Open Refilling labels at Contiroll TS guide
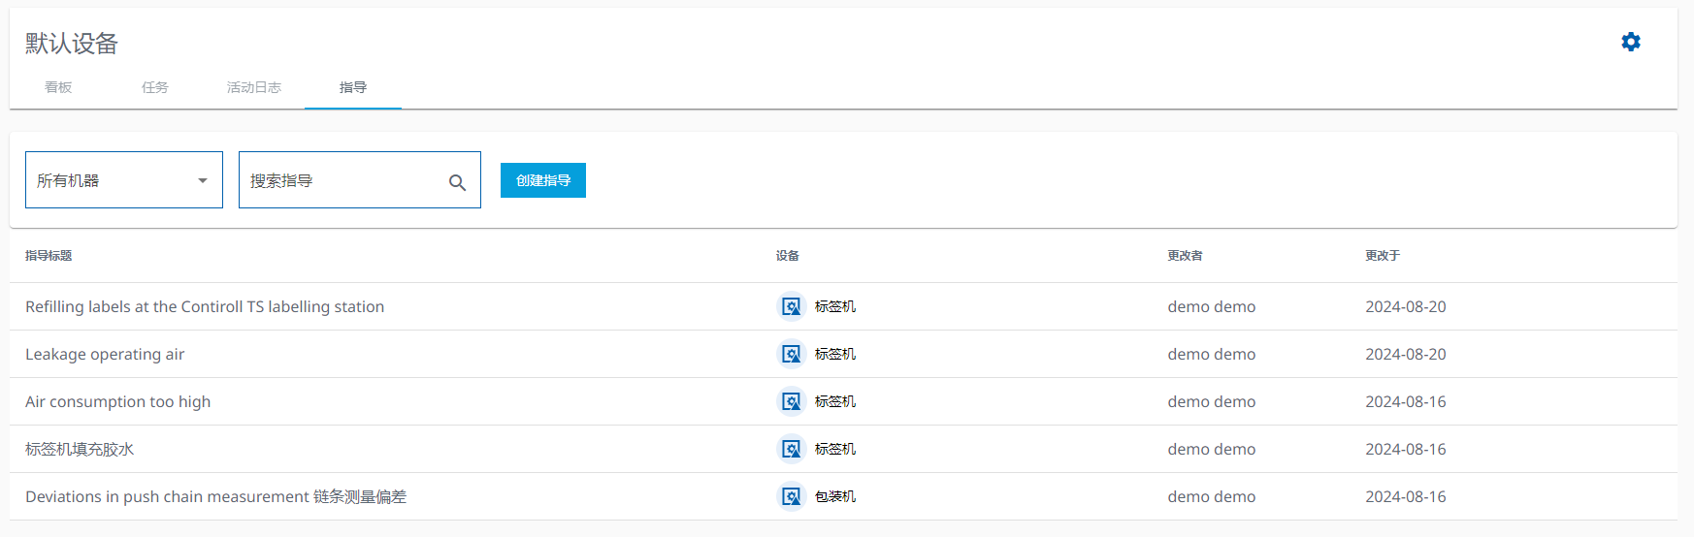 205,306
